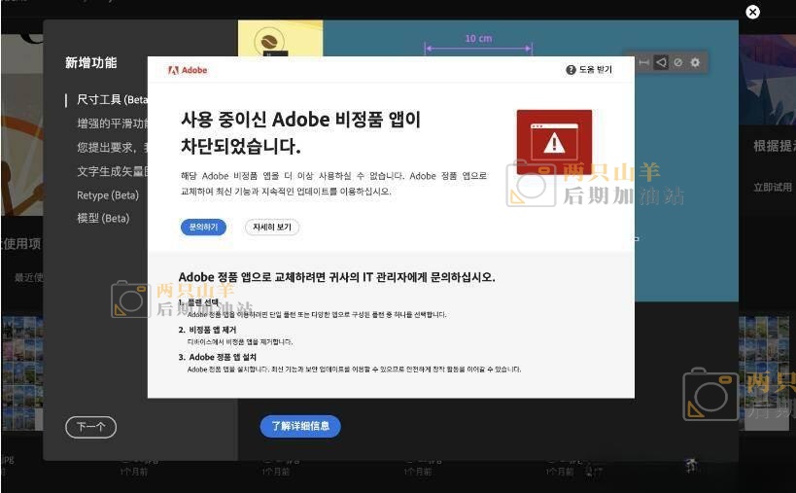Select Retype (Beta) in the feature list
This screenshot has width=796, height=493.
click(108, 195)
